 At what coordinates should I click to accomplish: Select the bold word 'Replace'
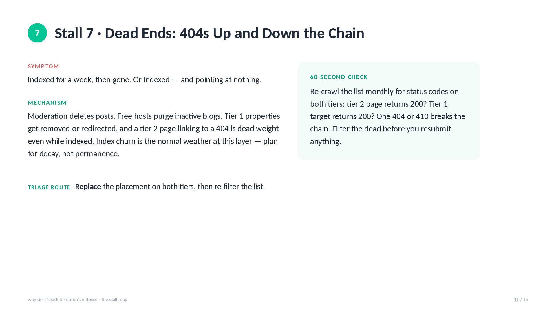pos(88,187)
